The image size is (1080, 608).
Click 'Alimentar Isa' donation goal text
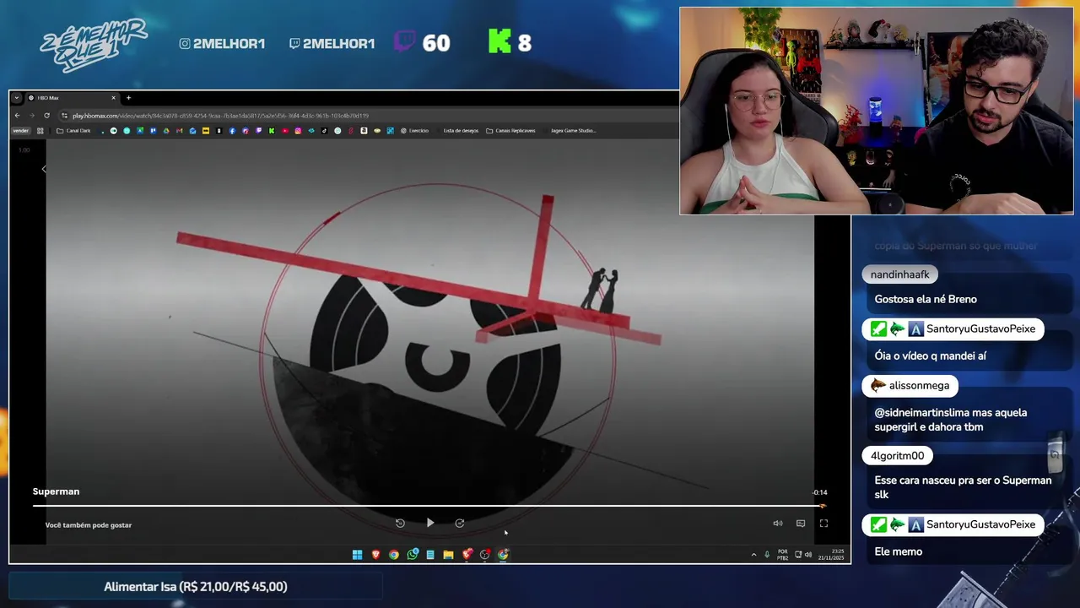pos(196,587)
